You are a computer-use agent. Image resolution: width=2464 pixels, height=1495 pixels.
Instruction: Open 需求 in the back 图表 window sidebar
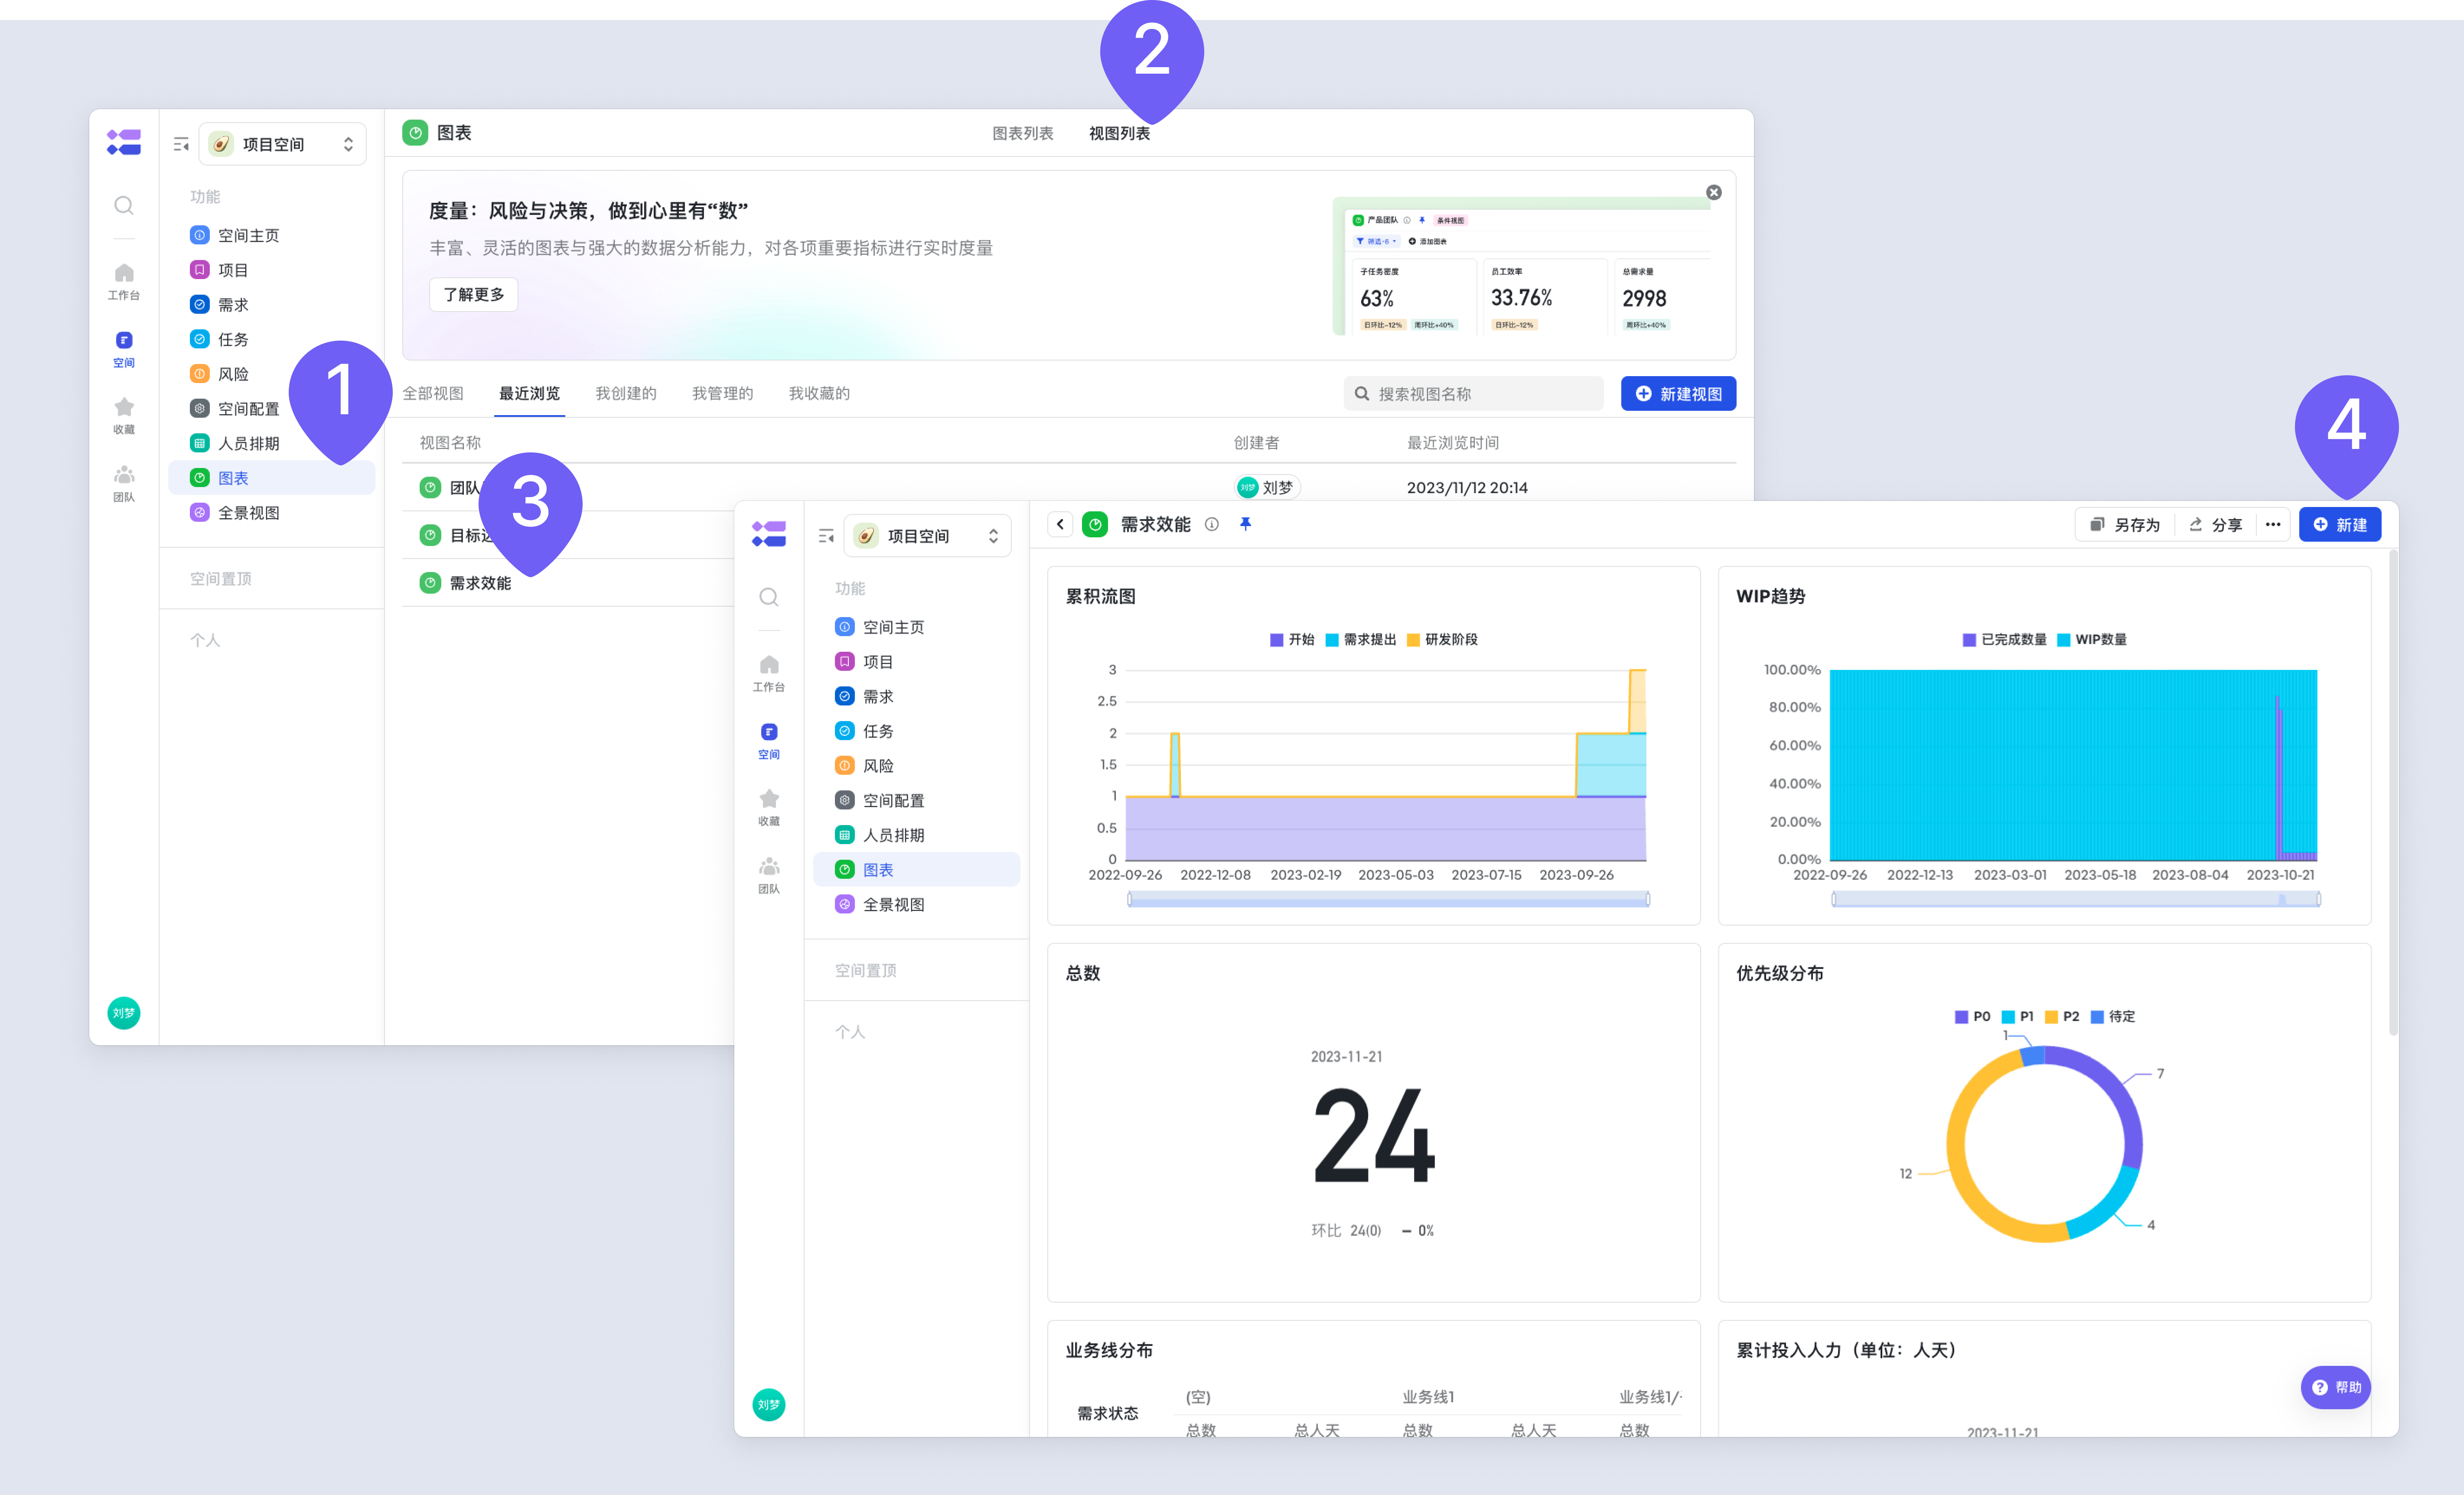tap(272, 305)
